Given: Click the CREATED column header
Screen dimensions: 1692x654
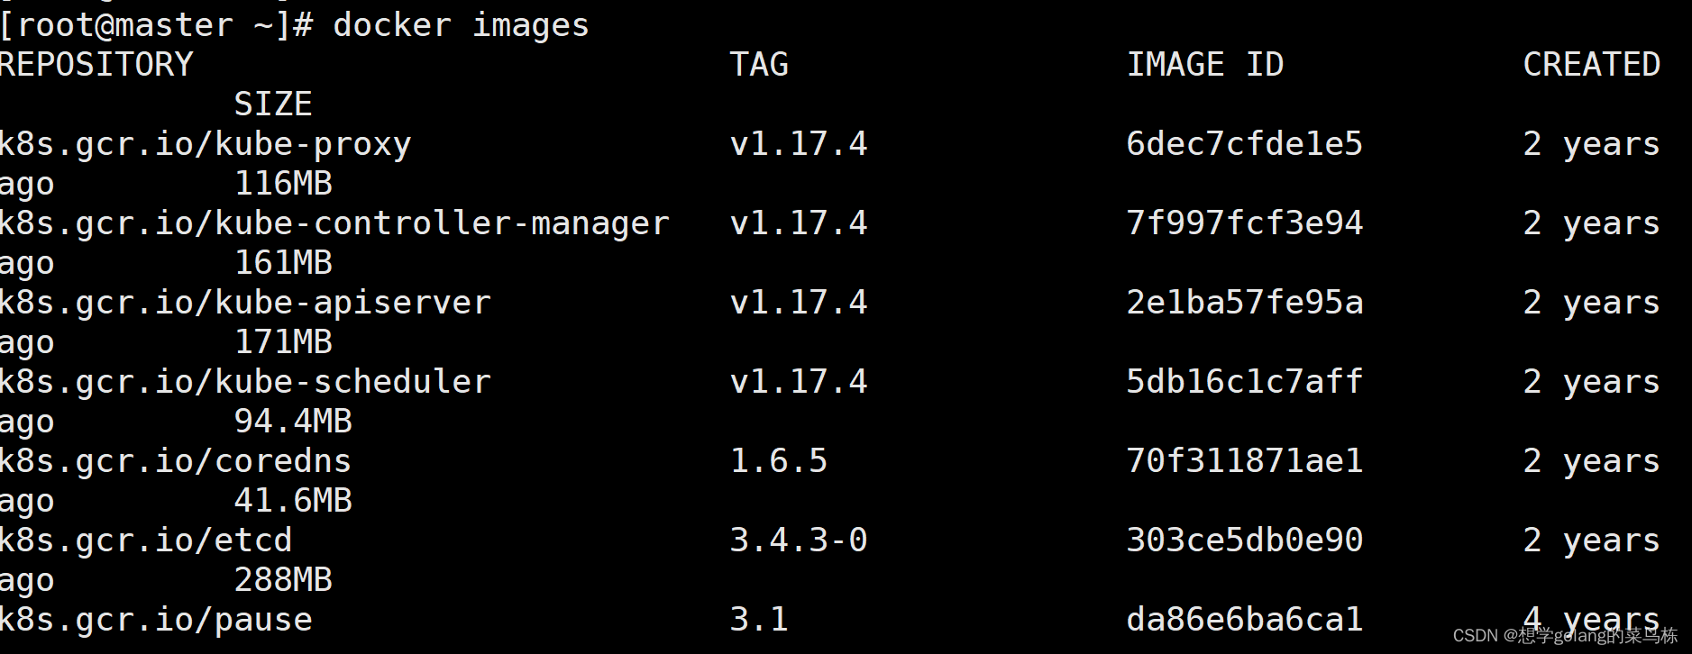Looking at the screenshot, I should point(1591,65).
